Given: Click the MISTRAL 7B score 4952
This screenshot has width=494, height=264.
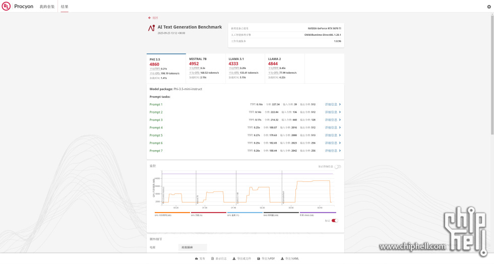Looking at the screenshot, I should point(194,63).
